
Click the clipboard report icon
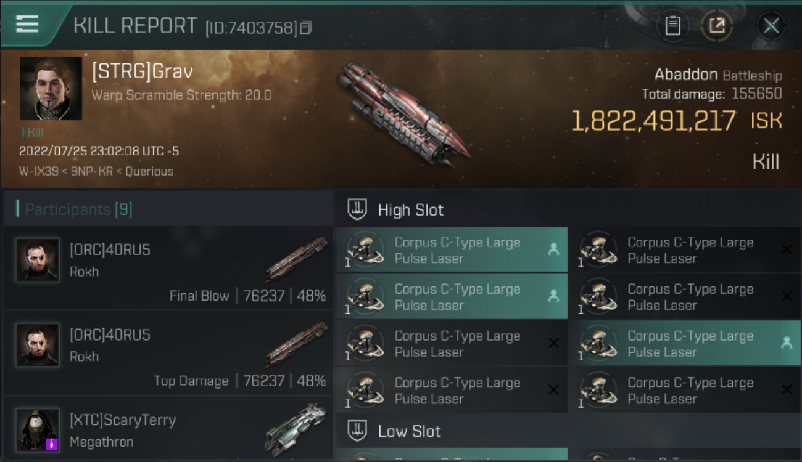point(672,26)
